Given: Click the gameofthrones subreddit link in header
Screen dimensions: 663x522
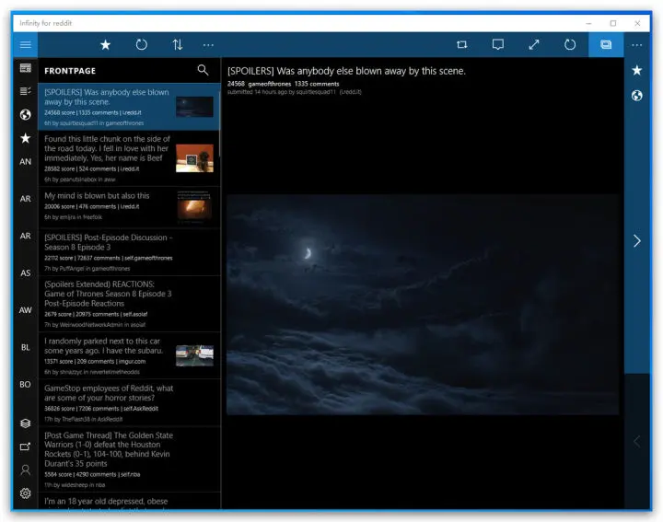Looking at the screenshot, I should point(269,84).
